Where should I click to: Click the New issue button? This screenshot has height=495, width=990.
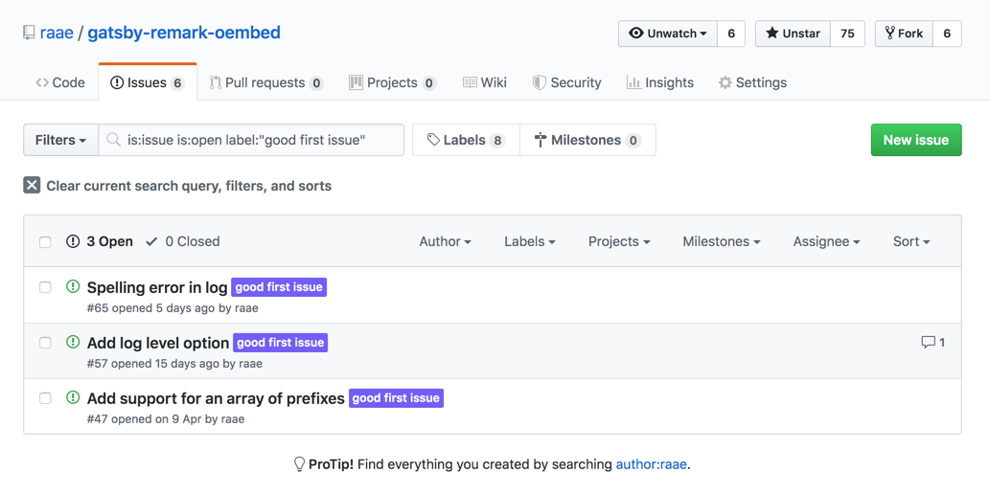pyautogui.click(x=916, y=140)
